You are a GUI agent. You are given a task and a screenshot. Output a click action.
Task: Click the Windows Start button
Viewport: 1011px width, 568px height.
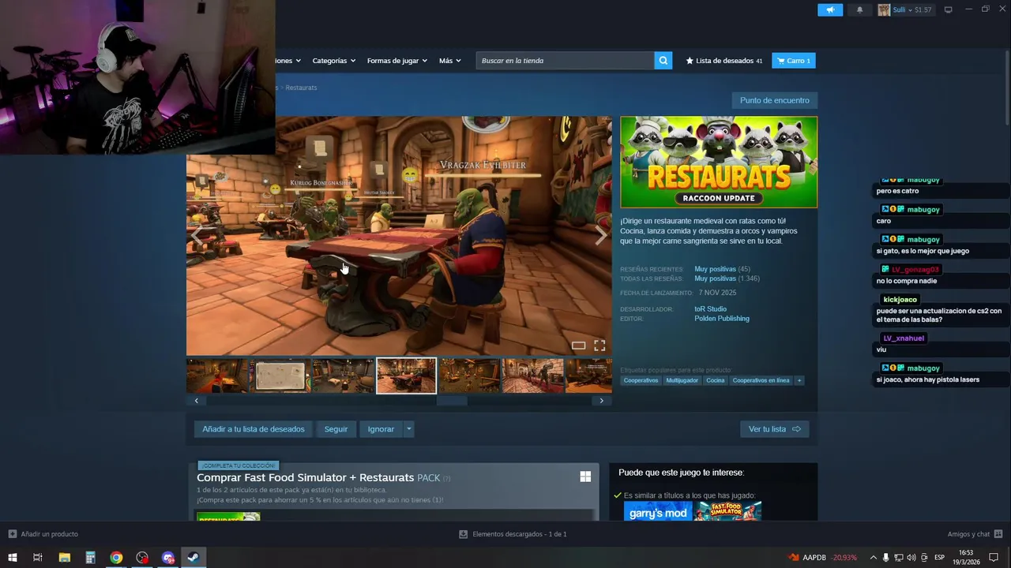pyautogui.click(x=12, y=558)
